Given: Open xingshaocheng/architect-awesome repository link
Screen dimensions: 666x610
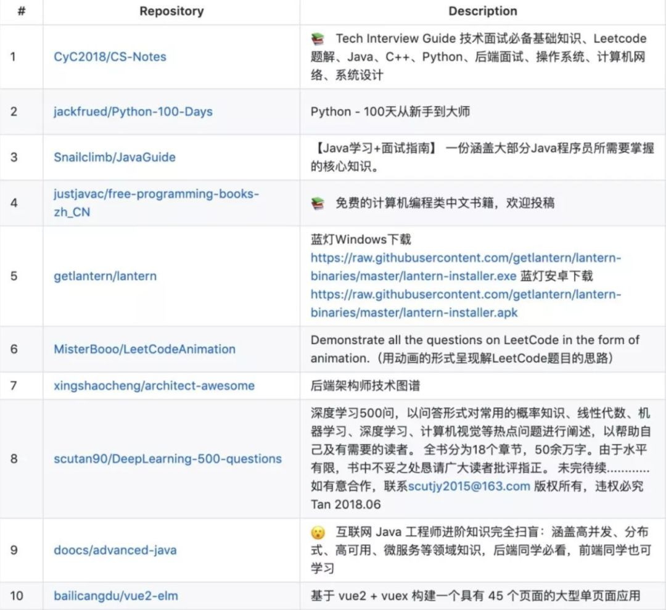Looking at the screenshot, I should (x=154, y=385).
